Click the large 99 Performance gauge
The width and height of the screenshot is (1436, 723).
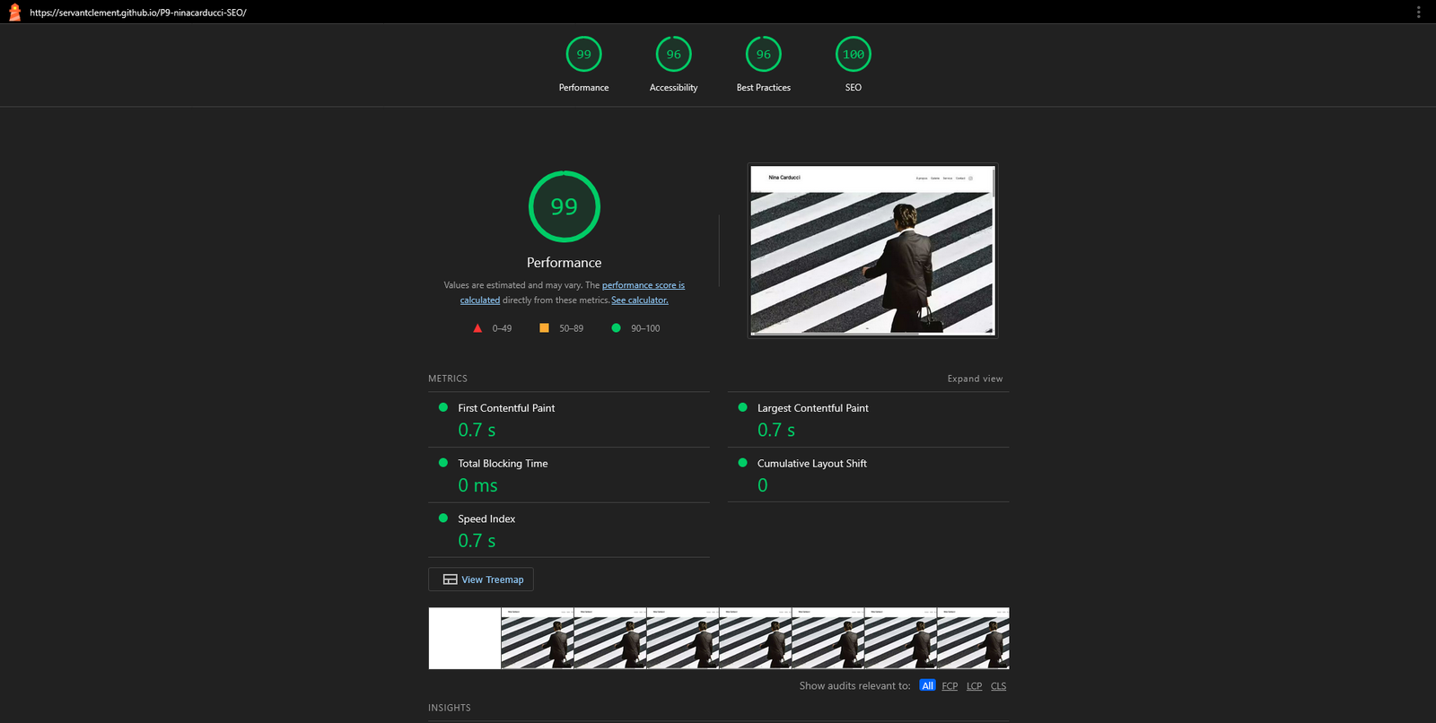pos(564,207)
